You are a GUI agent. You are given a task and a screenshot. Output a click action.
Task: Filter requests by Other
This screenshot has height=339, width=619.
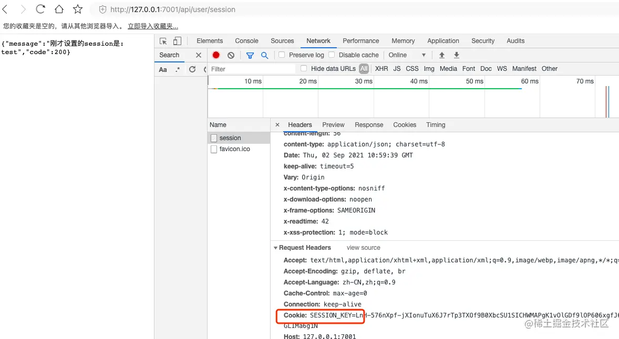[x=550, y=69]
